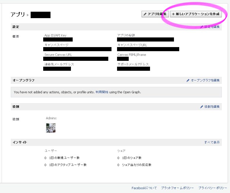Open the 役割を編集 link
The width and height of the screenshot is (230, 193).
pos(212,106)
